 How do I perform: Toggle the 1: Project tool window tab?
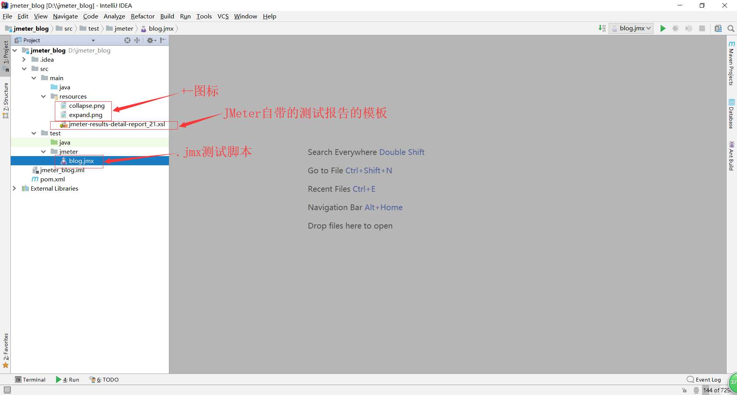pyautogui.click(x=6, y=56)
